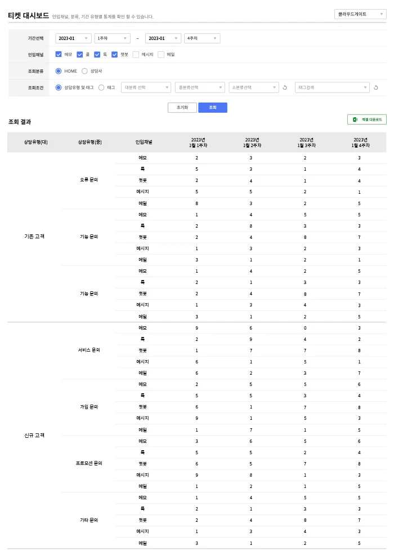Uncheck the 콜 channel checkbox
This screenshot has height=559, width=394.
[x=79, y=54]
